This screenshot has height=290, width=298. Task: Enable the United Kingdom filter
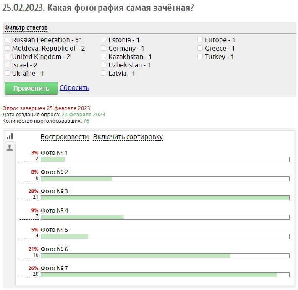(8, 56)
